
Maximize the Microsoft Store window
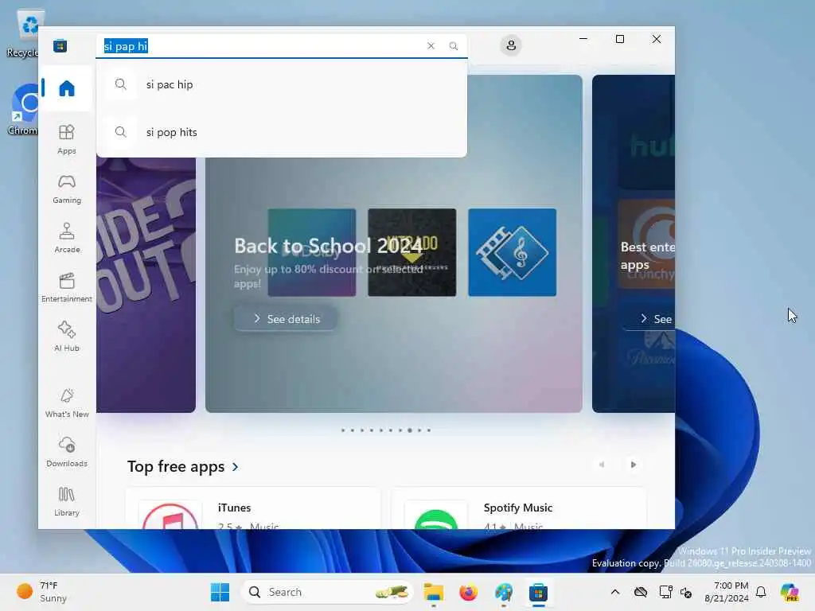[619, 39]
